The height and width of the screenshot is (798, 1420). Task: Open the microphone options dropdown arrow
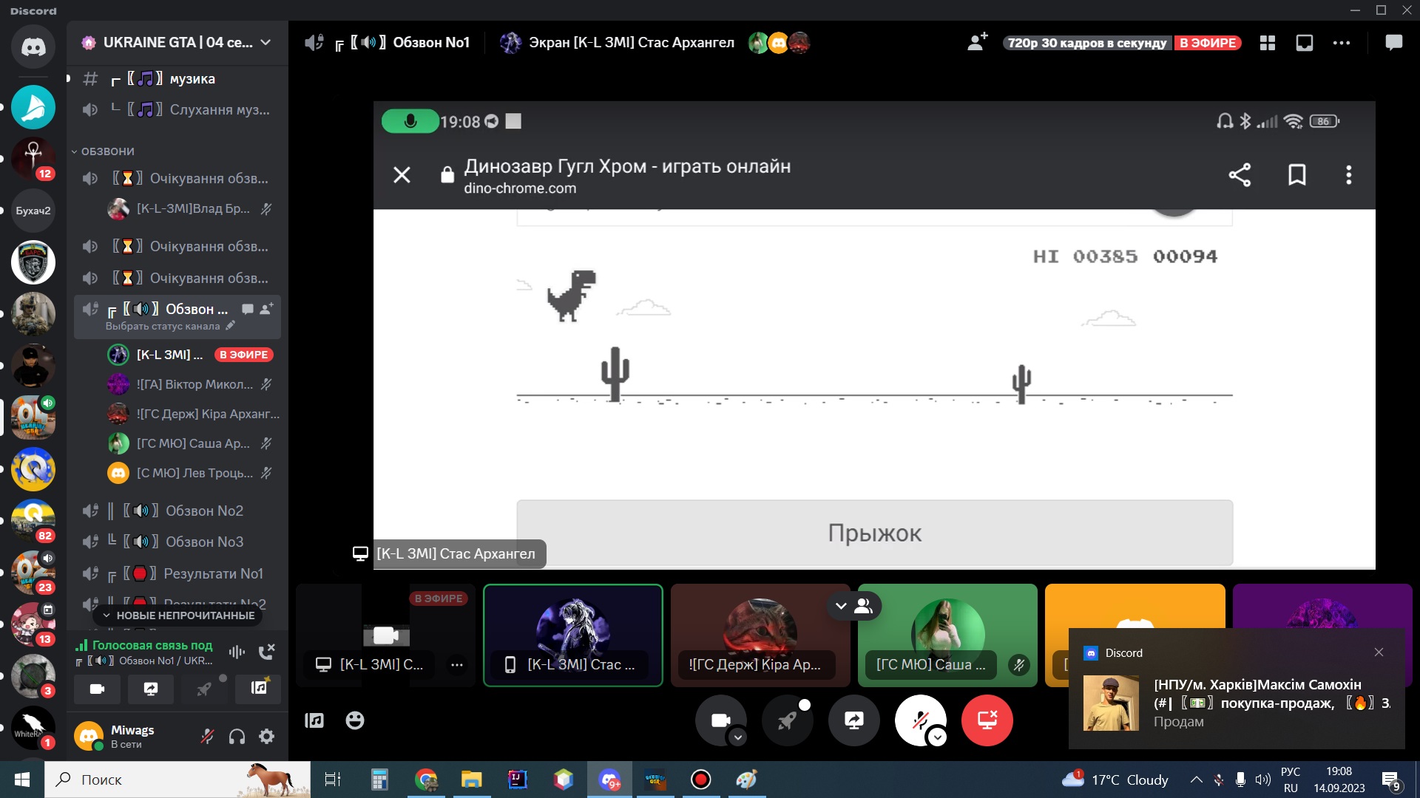tap(938, 737)
